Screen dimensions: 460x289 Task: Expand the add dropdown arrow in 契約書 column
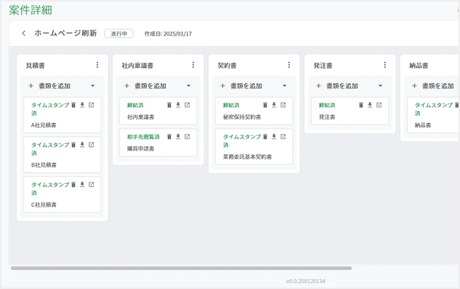click(x=284, y=85)
